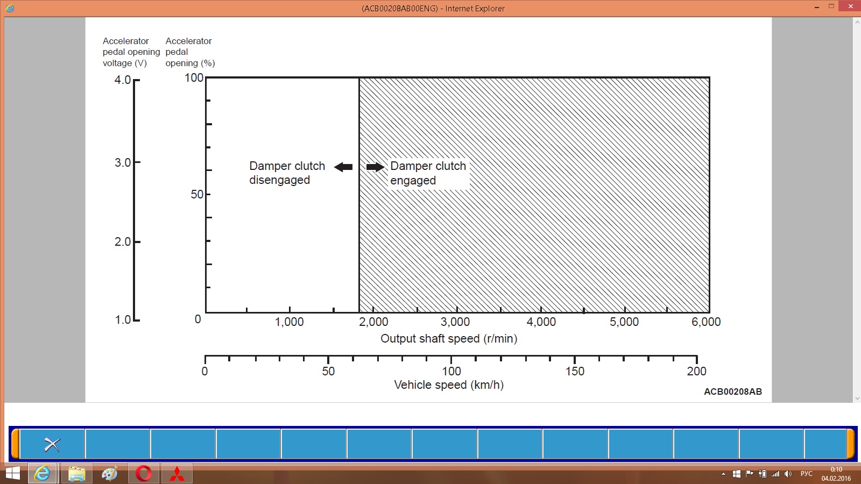
Task: Switch to the Mitsubishi application in taskbar
Action: (x=177, y=474)
